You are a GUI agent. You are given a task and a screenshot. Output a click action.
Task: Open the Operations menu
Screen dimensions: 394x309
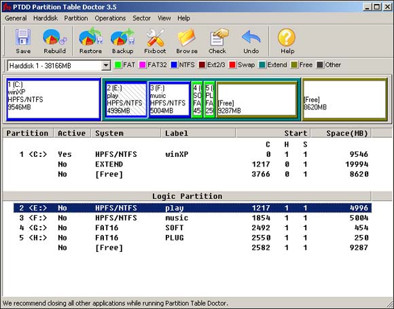[x=110, y=18]
